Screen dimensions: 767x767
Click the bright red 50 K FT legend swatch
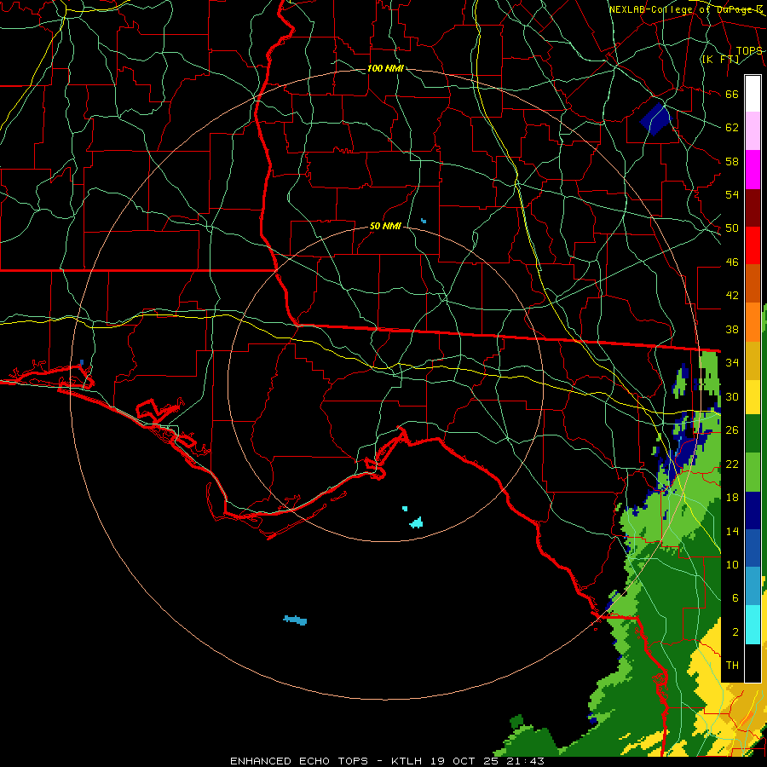pyautogui.click(x=753, y=245)
